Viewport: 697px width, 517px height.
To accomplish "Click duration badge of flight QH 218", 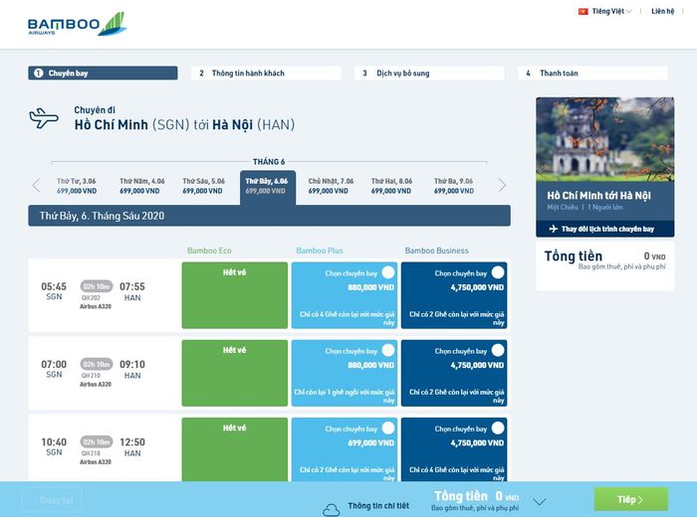I will pyautogui.click(x=97, y=441).
